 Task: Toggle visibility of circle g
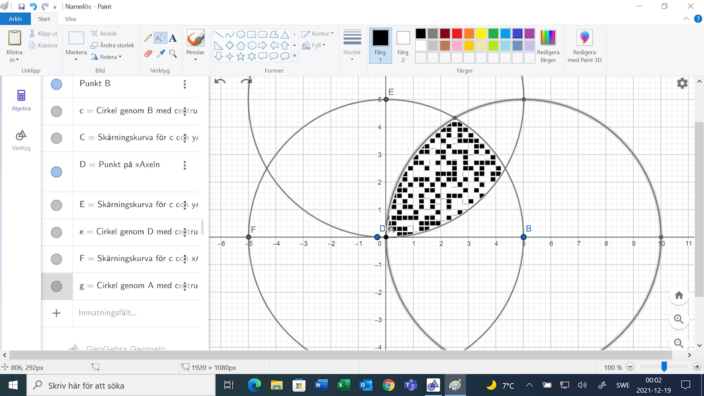coord(56,286)
